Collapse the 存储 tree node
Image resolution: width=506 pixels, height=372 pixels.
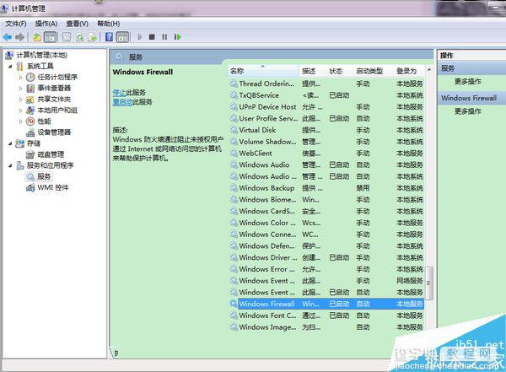[11, 143]
